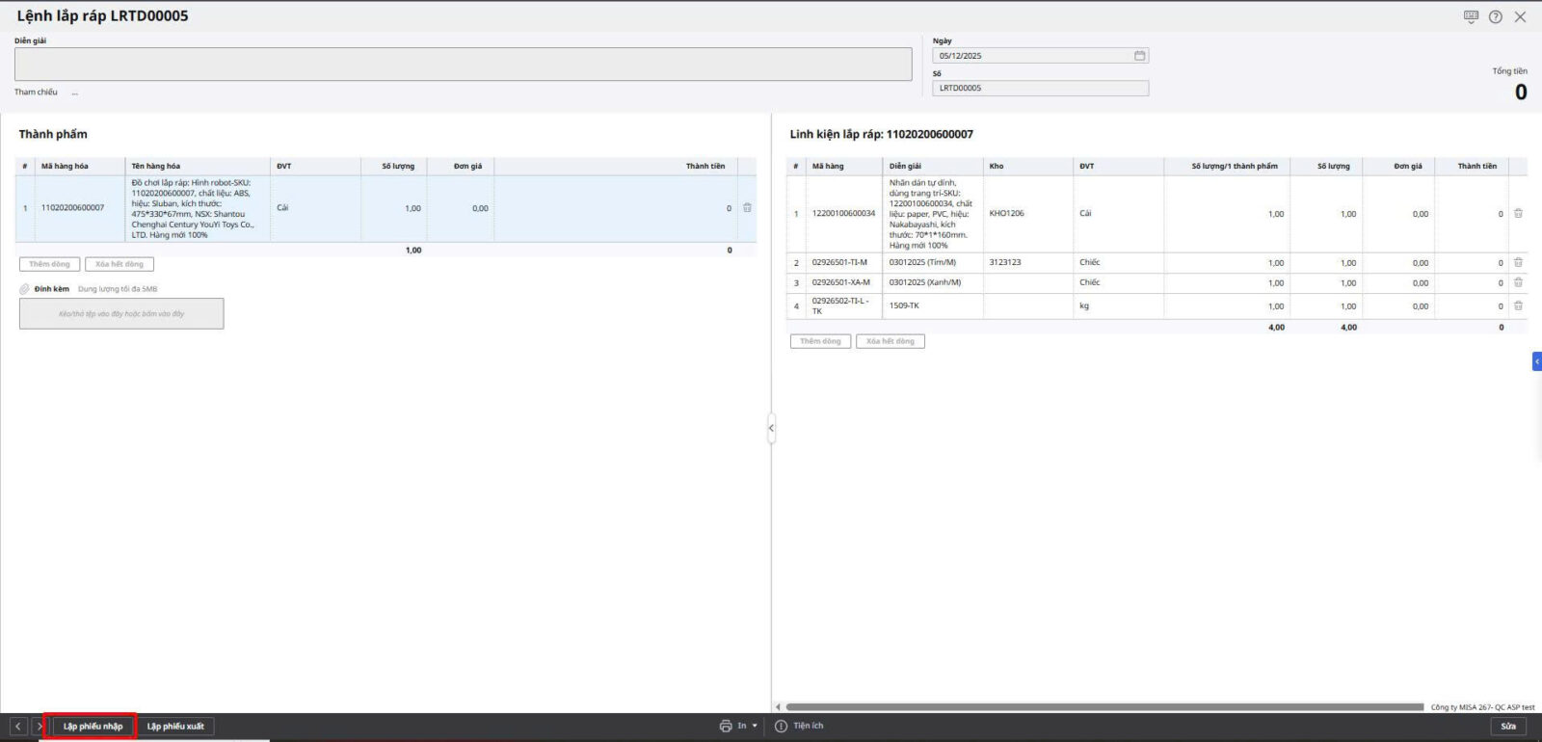The height and width of the screenshot is (742, 1542).
Task: Expand the In print dropdown
Action: [x=755, y=727]
